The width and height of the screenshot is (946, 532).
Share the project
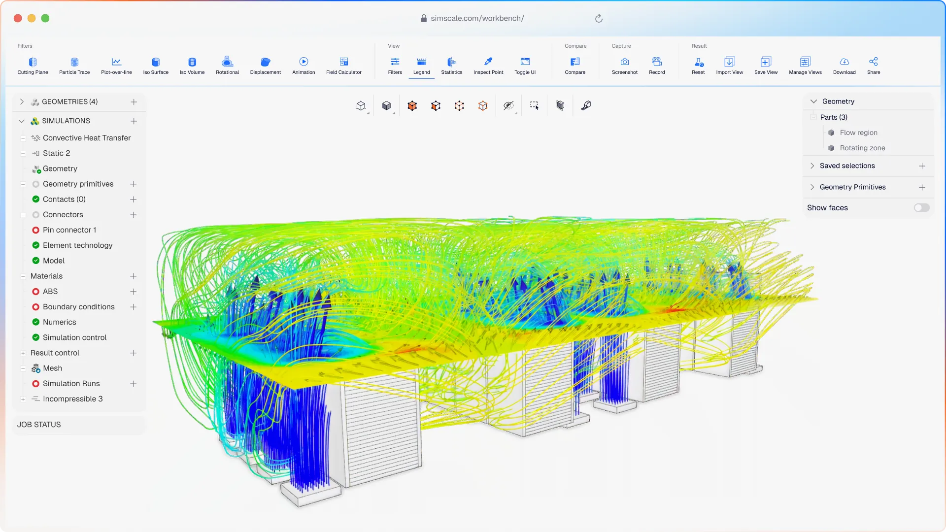point(874,66)
